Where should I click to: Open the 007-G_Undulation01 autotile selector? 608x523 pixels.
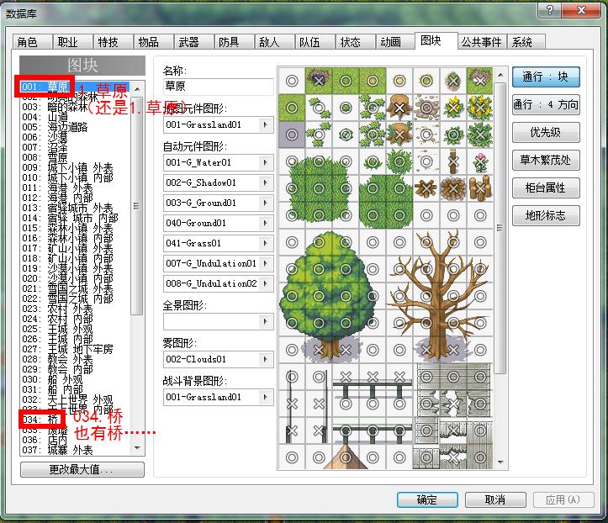pyautogui.click(x=219, y=263)
